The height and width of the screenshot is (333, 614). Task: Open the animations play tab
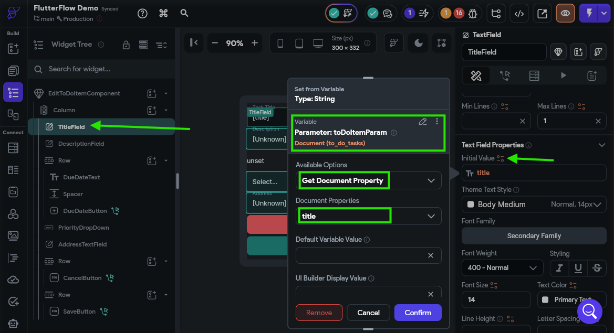563,76
